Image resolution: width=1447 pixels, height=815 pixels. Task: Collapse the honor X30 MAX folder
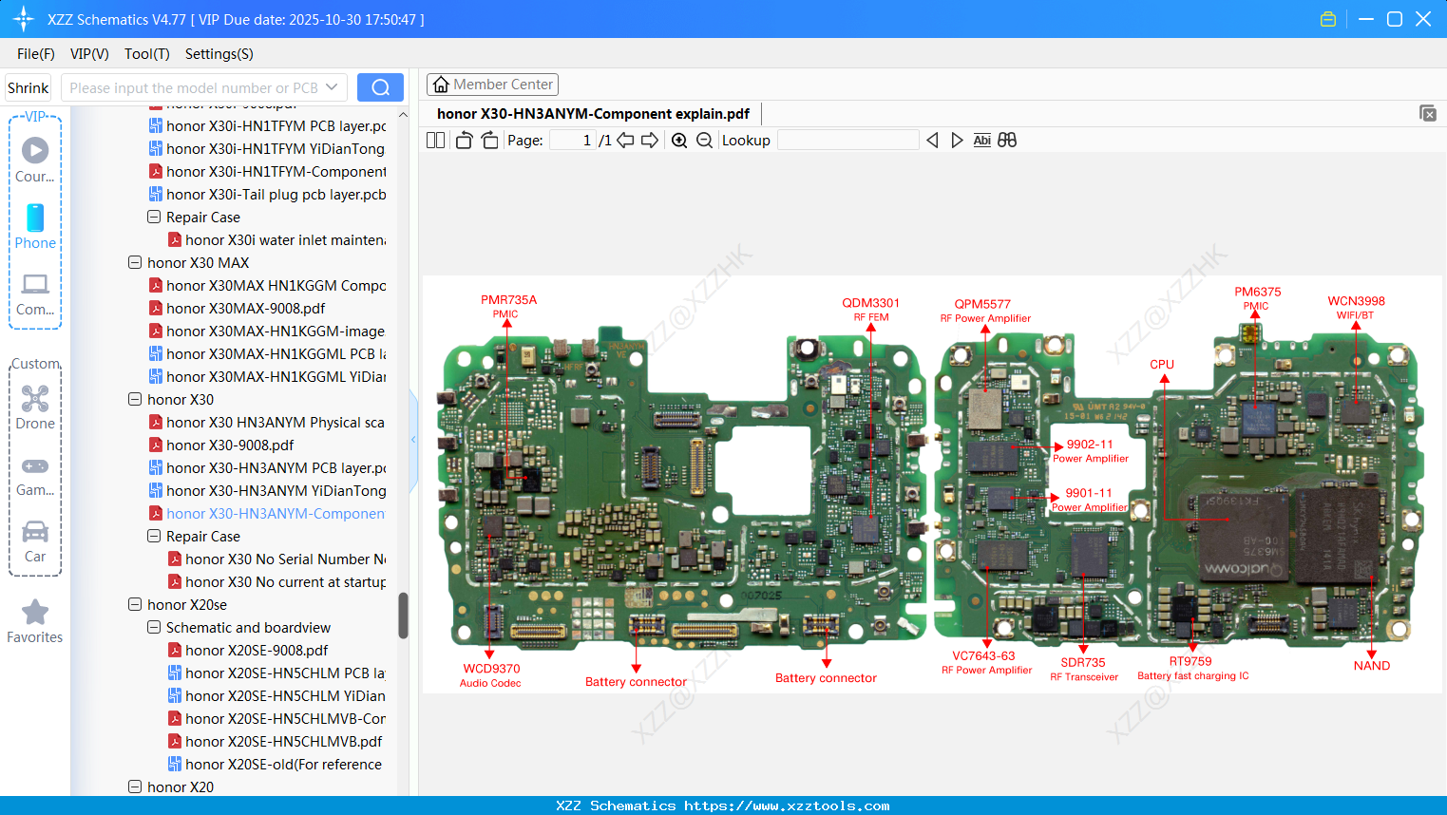tap(135, 262)
